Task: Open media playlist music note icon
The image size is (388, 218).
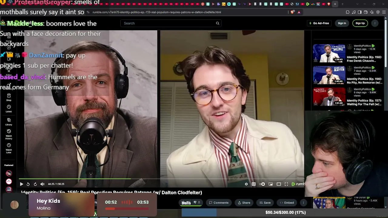Action: [354, 12]
